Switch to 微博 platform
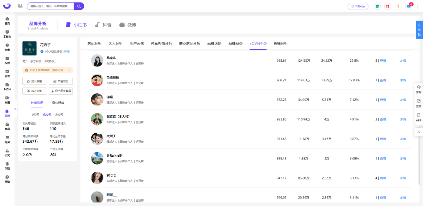This screenshot has width=423, height=206. pyautogui.click(x=128, y=25)
